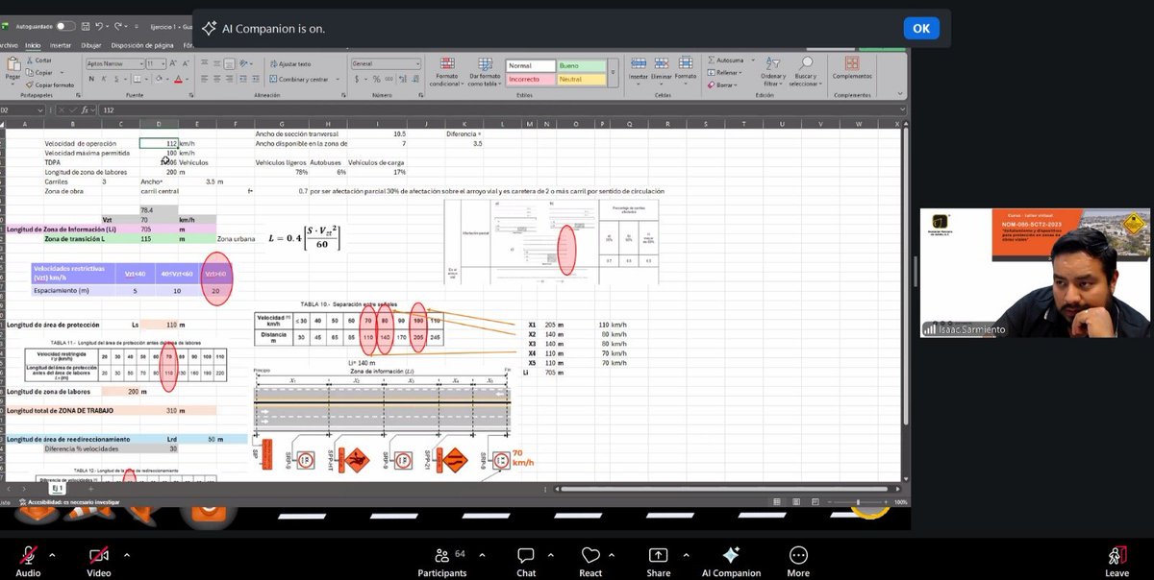1154x580 pixels.
Task: Click Ordenar y filtrar
Action: pos(773,71)
